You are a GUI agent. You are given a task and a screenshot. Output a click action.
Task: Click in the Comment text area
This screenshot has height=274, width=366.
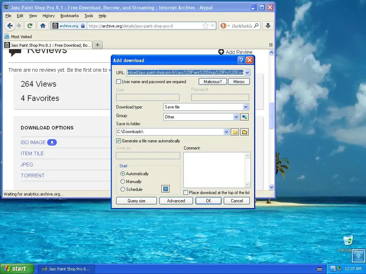click(x=214, y=170)
